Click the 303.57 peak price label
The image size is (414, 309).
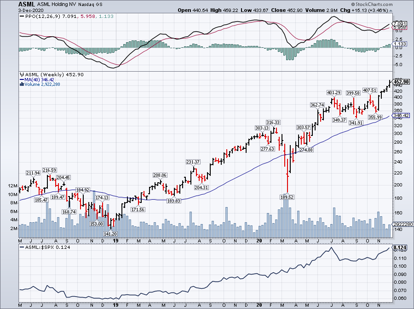coord(304,128)
